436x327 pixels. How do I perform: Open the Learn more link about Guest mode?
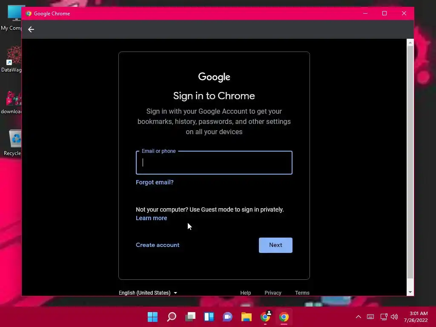pos(151,218)
